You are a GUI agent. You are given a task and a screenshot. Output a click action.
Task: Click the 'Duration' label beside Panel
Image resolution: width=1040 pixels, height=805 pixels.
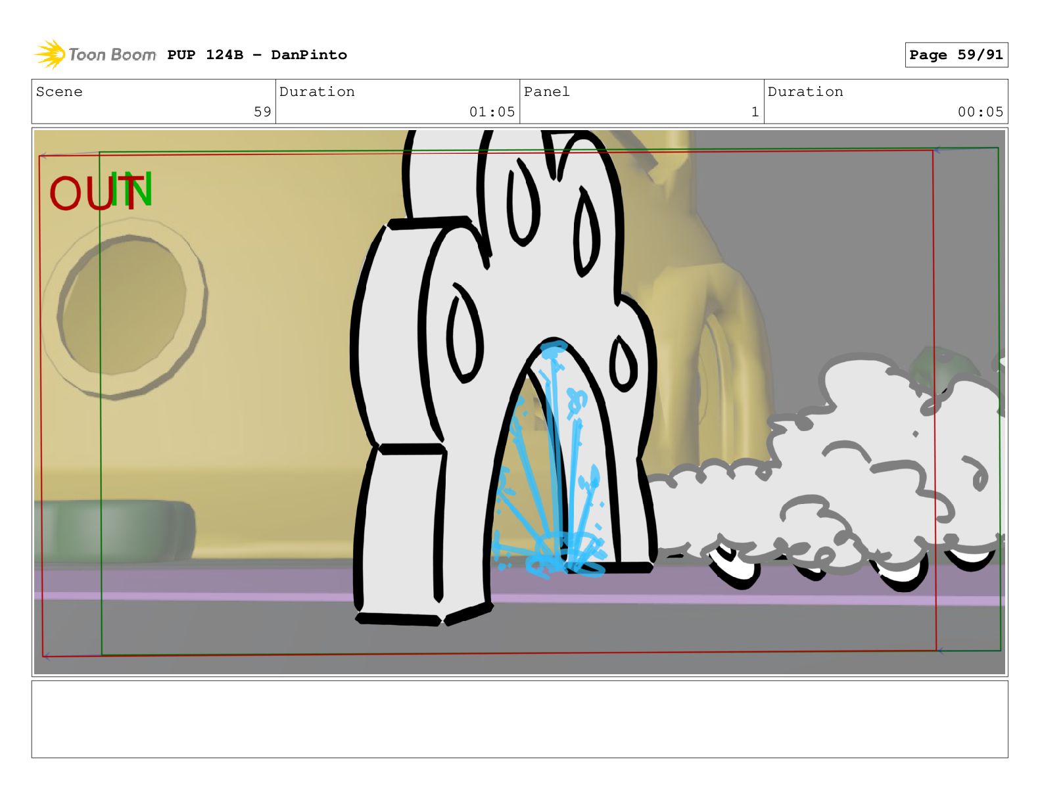pyautogui.click(x=805, y=92)
